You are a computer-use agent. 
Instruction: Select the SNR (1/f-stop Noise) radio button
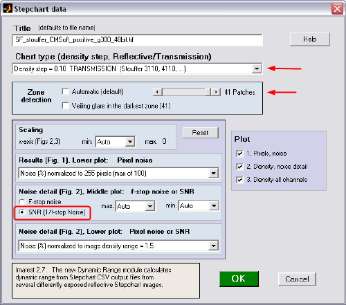22,212
